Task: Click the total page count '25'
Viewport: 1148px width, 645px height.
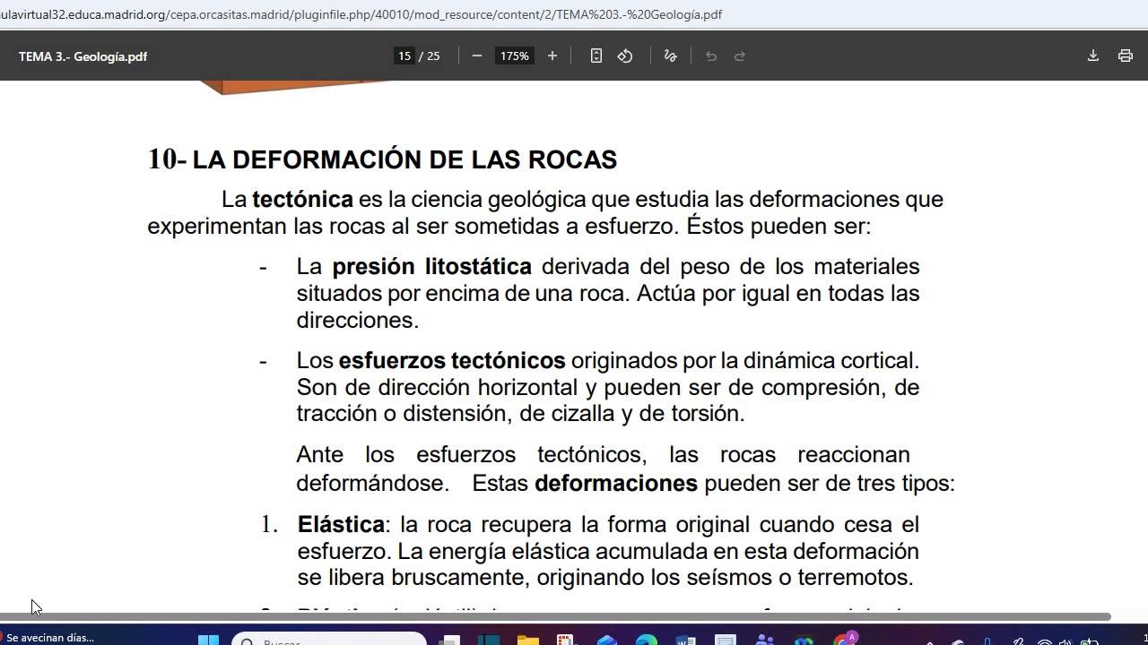Action: click(433, 56)
